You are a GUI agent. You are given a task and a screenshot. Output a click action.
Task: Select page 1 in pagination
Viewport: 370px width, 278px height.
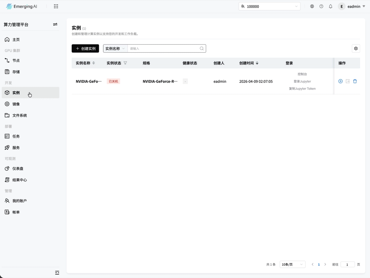(x=319, y=264)
